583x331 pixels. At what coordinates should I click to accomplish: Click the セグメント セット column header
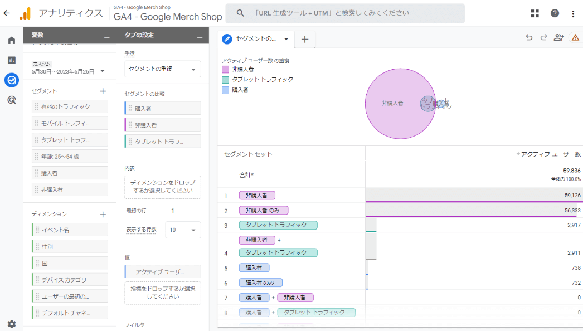tap(249, 154)
